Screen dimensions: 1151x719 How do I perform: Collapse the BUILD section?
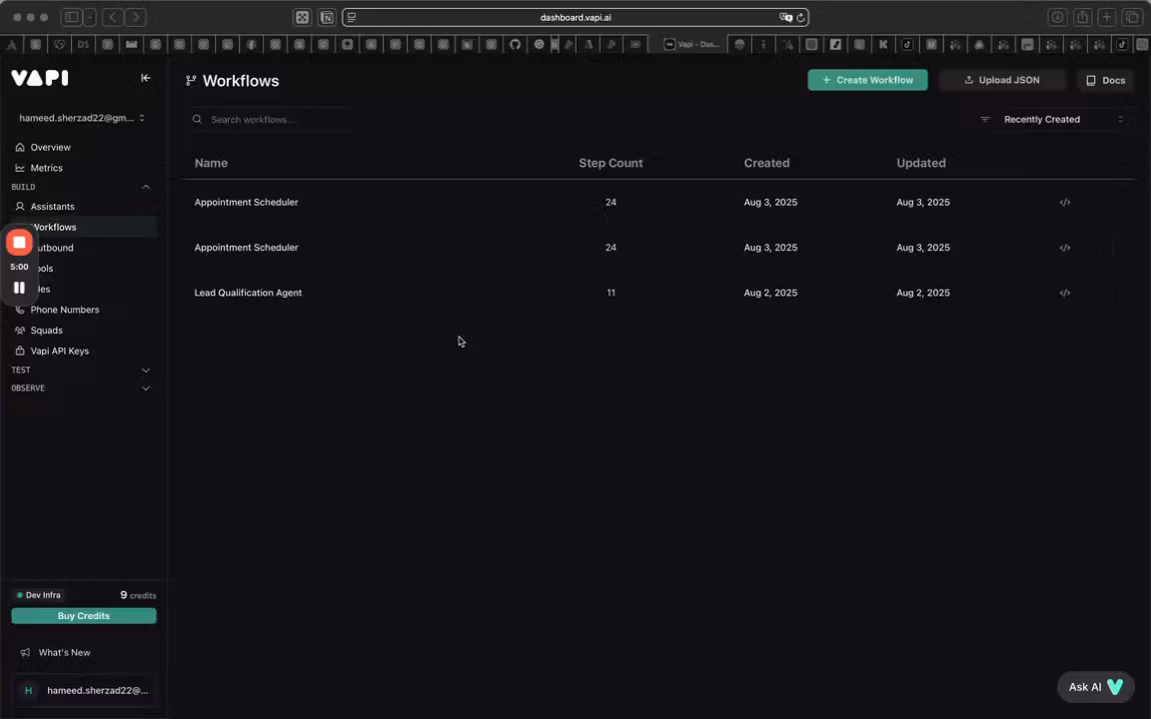coord(145,187)
